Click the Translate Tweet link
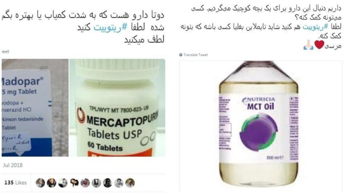This screenshot has width=347, height=195. [195, 55]
